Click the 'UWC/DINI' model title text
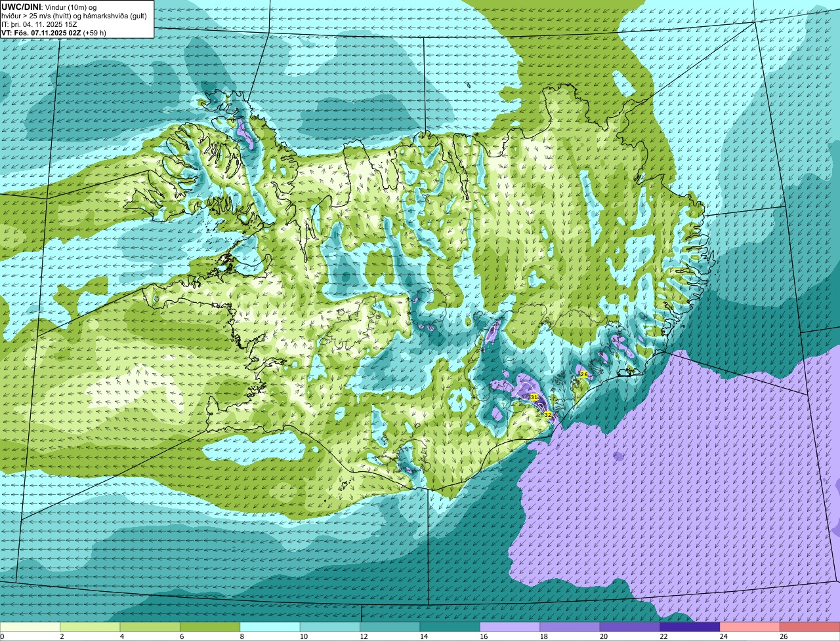The height and width of the screenshot is (641, 840). (x=21, y=7)
